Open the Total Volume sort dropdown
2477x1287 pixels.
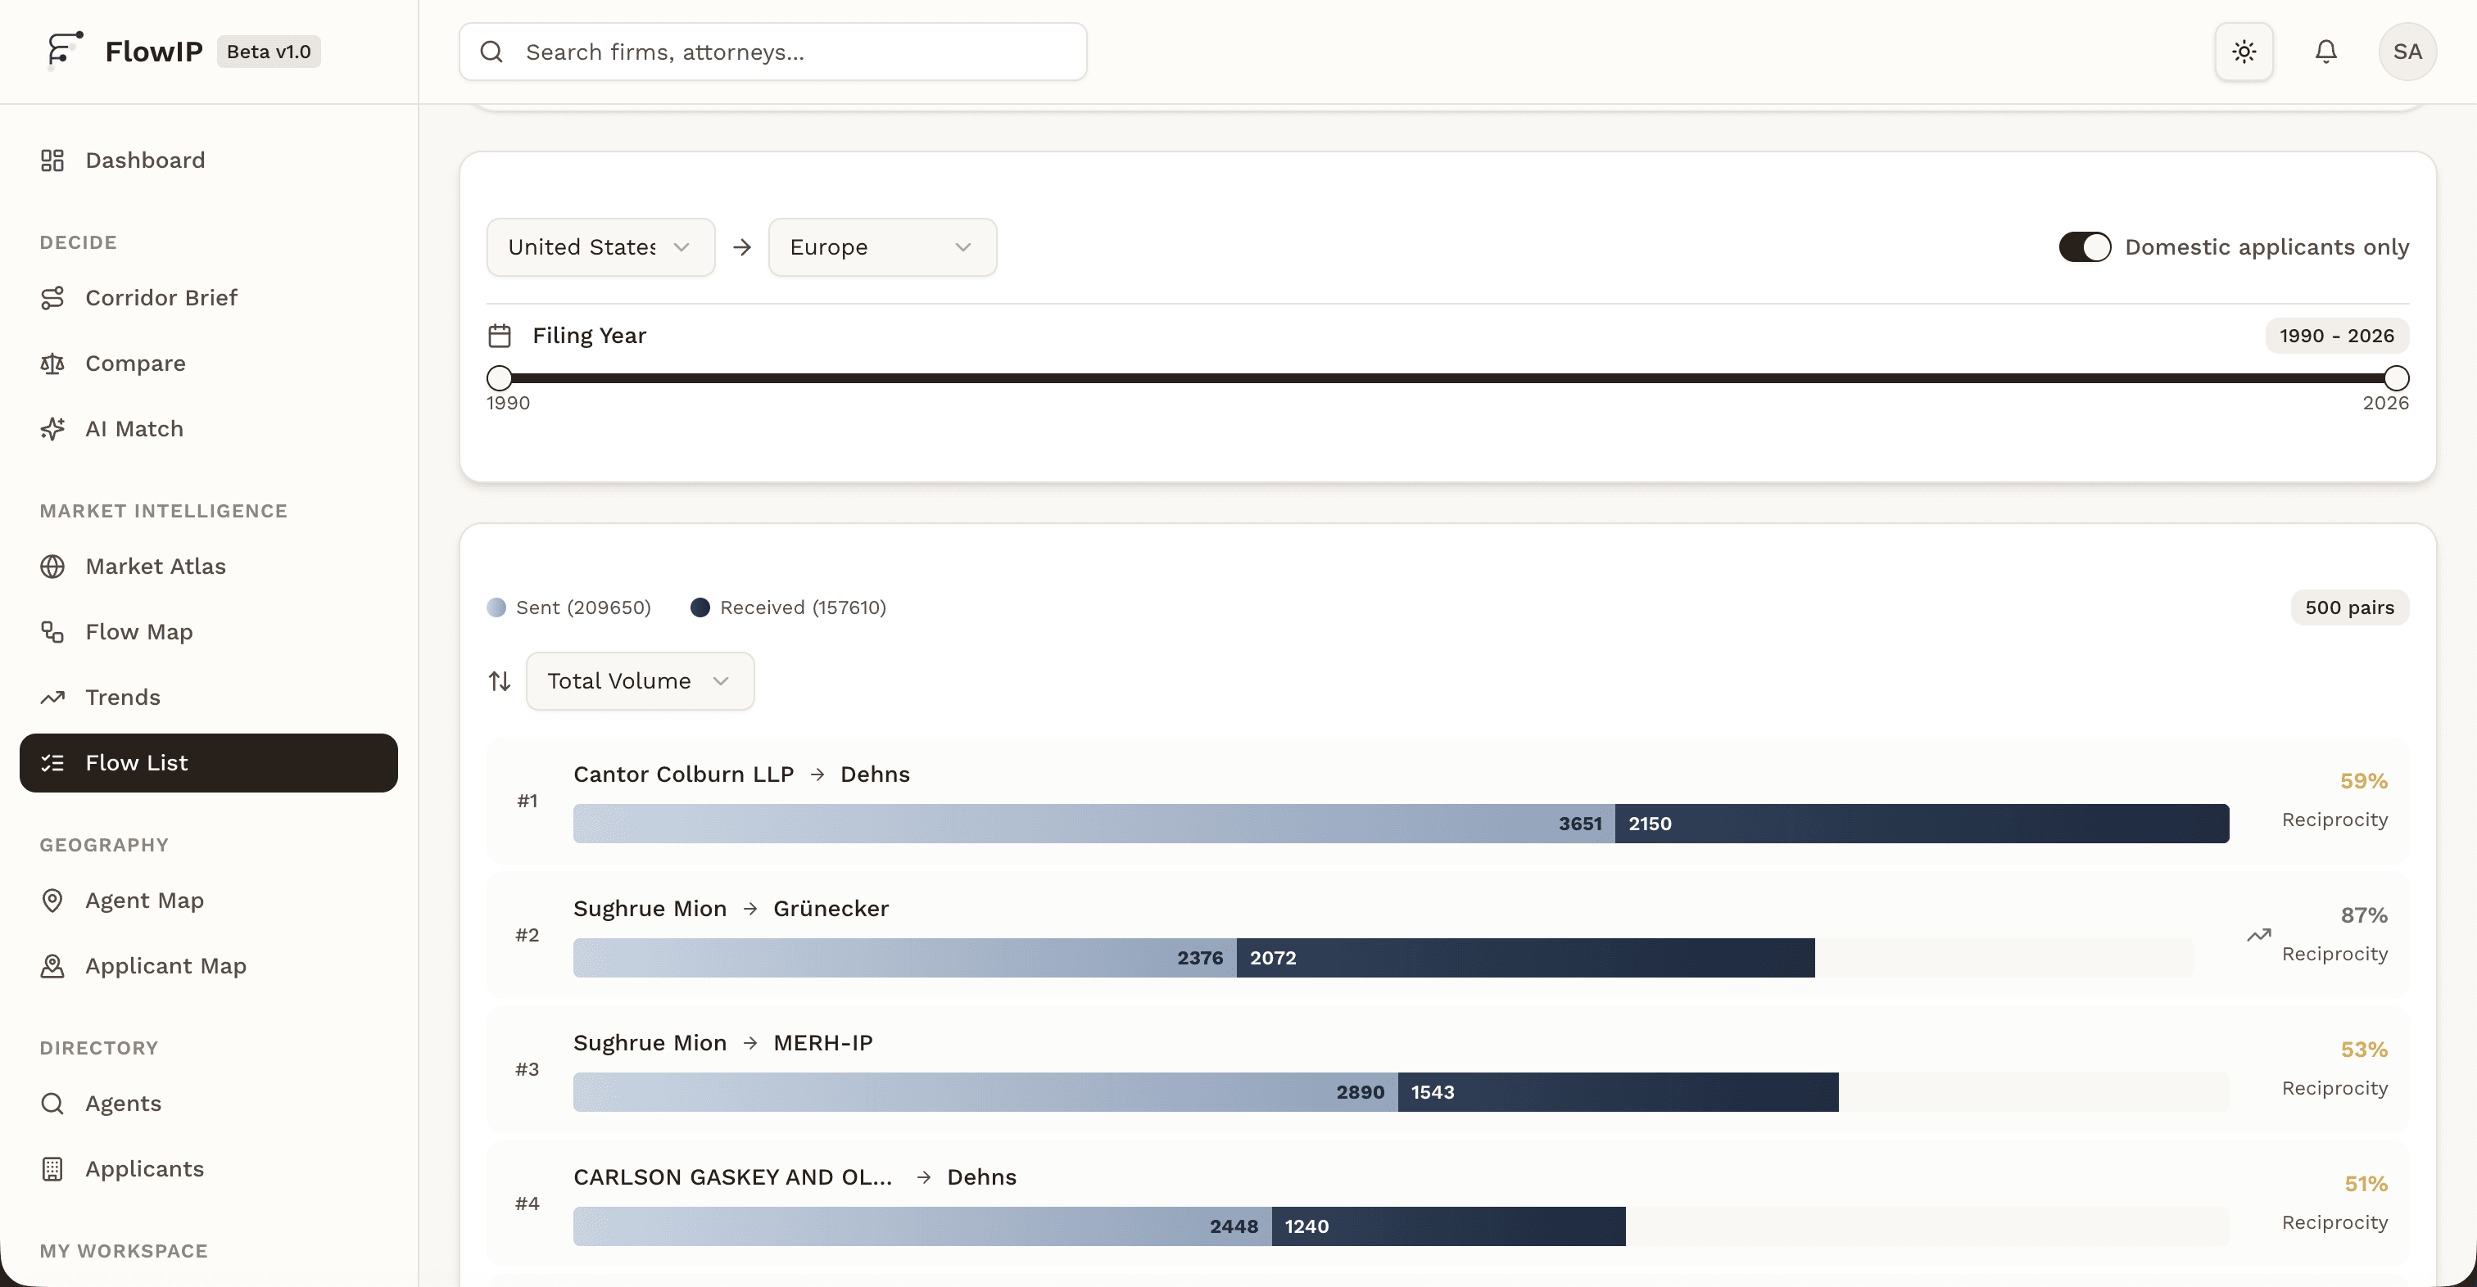tap(640, 681)
